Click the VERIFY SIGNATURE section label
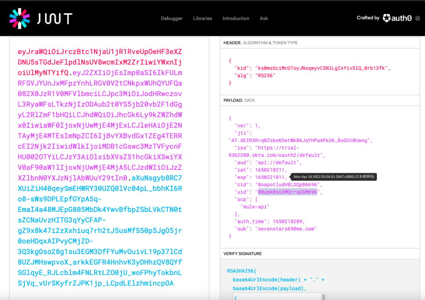 point(242,254)
